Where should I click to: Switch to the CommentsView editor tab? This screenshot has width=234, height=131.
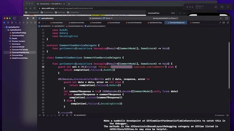click(x=56, y=23)
